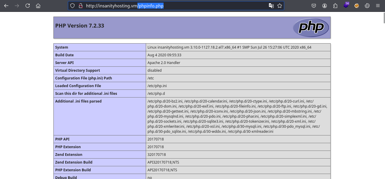Click the Debug Build label
385x179 pixels.
[x=66, y=178]
